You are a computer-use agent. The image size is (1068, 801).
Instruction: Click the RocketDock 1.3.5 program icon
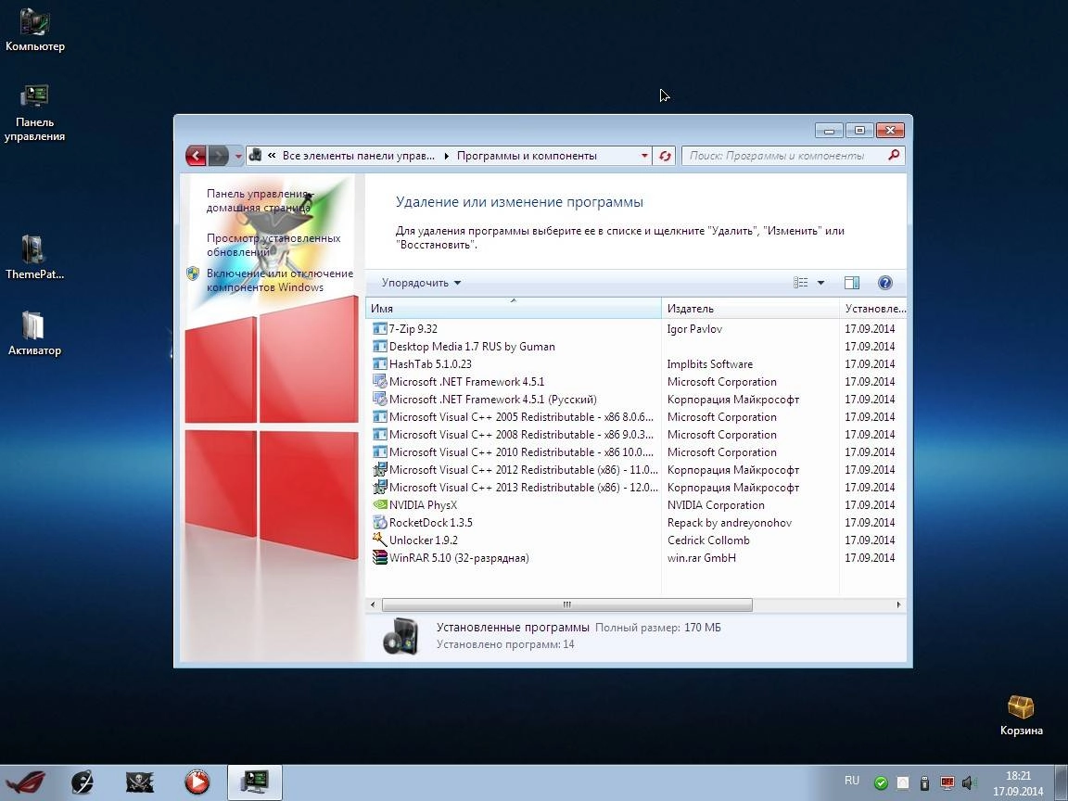pos(379,523)
